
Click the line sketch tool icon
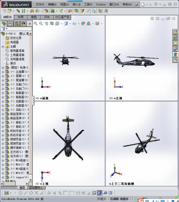coord(25,193)
